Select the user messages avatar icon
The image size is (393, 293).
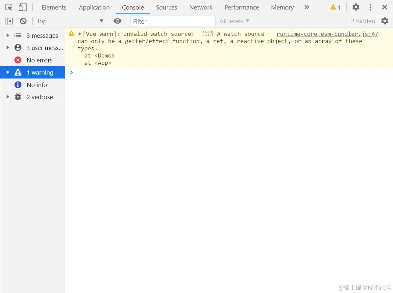tap(18, 48)
